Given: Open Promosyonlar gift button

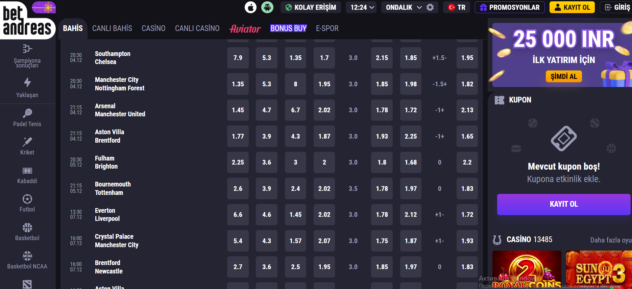Looking at the screenshot, I should (x=510, y=7).
